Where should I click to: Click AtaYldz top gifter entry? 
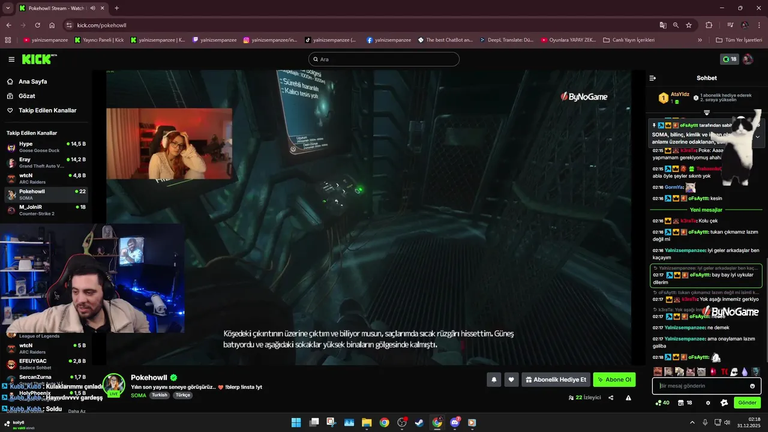pos(673,98)
